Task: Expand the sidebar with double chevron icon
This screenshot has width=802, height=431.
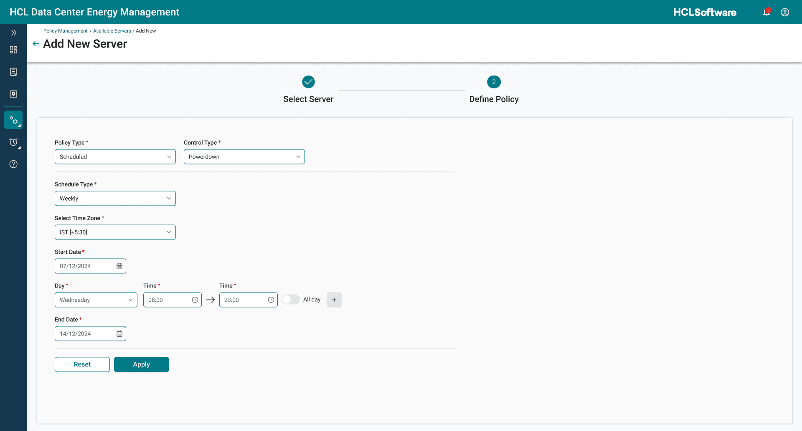Action: coord(13,33)
